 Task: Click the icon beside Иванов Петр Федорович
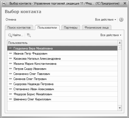(10, 53)
